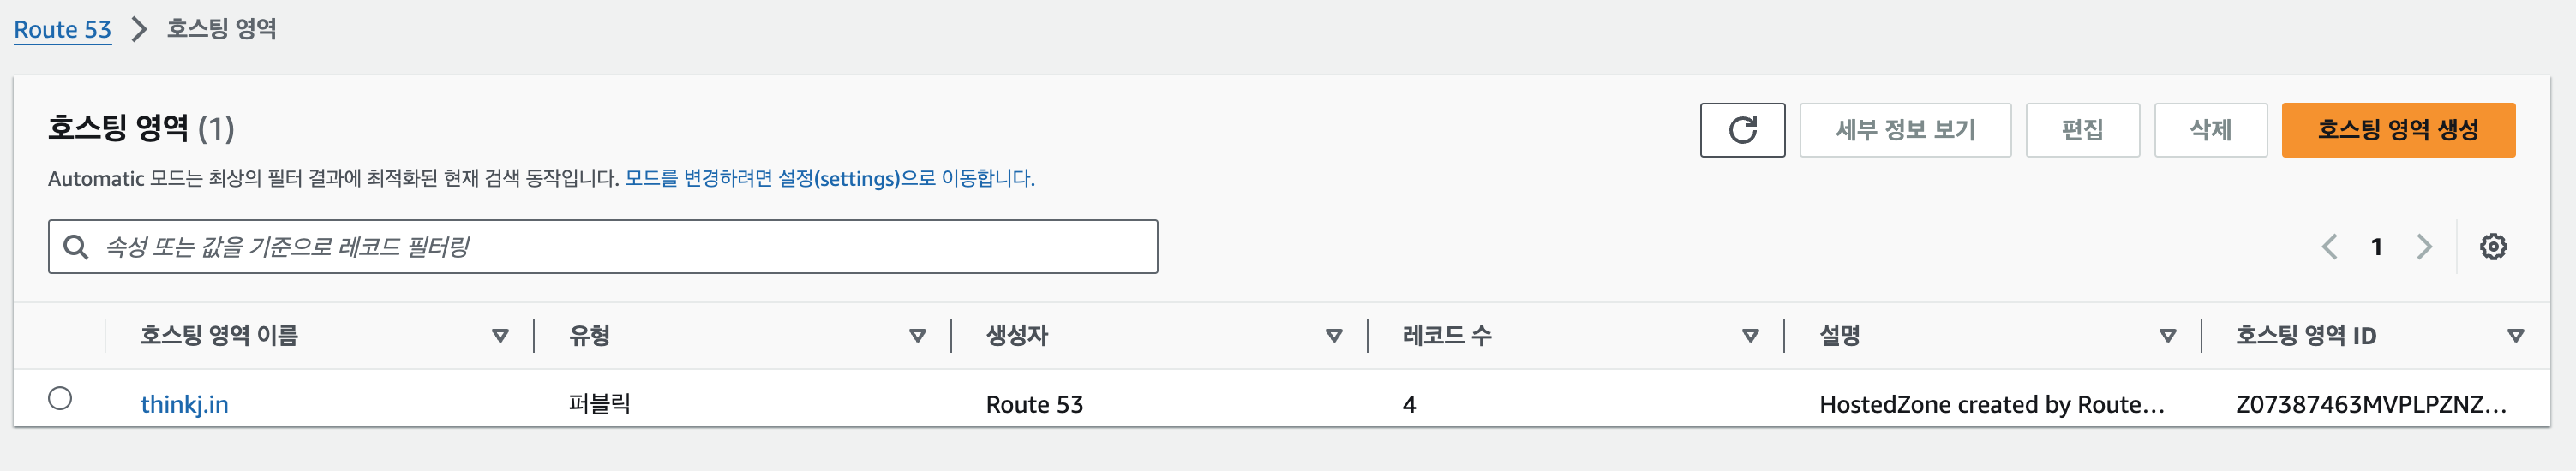Viewport: 2576px width, 471px height.
Task: Click 호스팅 영역 생성 button
Action: point(2398,130)
